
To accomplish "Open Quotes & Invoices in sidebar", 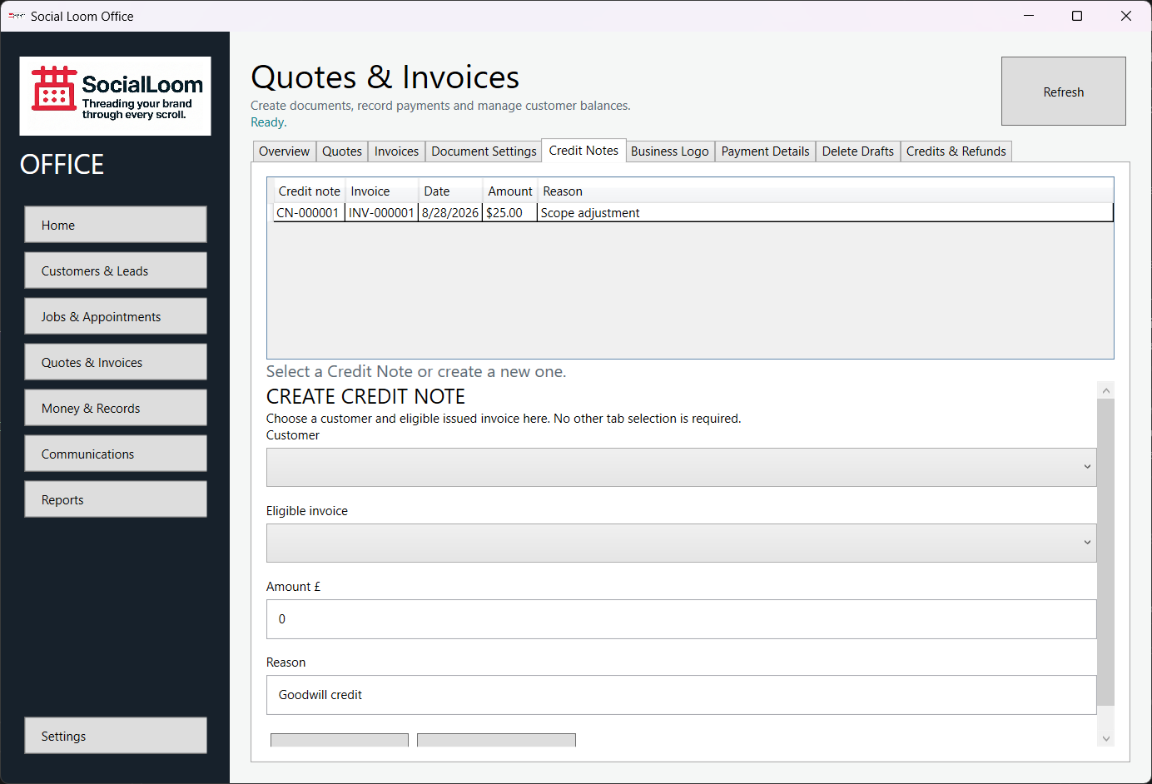I will pyautogui.click(x=116, y=362).
